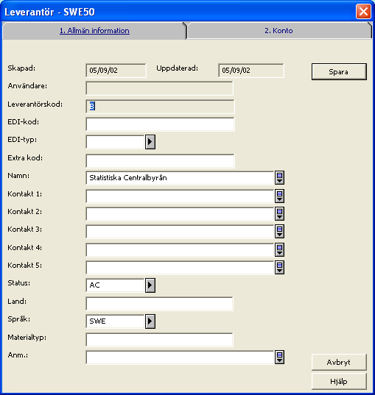Close the Leverantör window

click(363, 12)
